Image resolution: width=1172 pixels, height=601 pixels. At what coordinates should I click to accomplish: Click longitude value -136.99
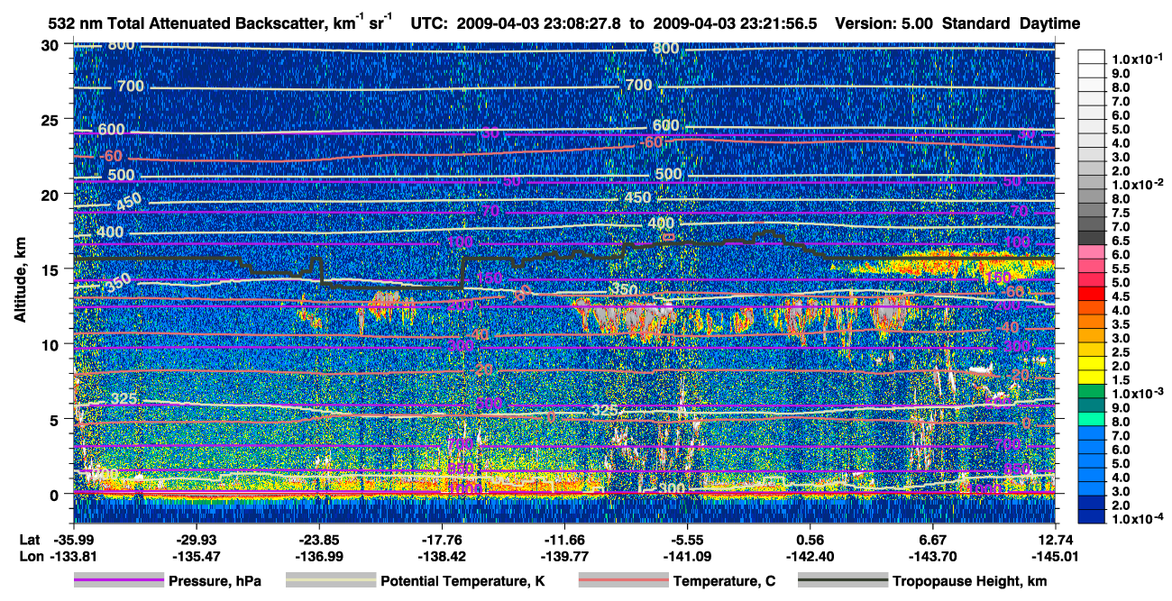318,556
